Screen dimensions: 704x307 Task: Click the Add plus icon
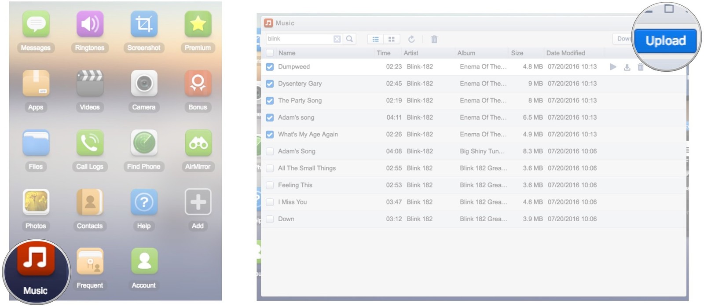pos(198,202)
